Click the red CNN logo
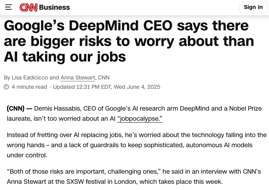The width and height of the screenshot is (269, 190). 29,7
